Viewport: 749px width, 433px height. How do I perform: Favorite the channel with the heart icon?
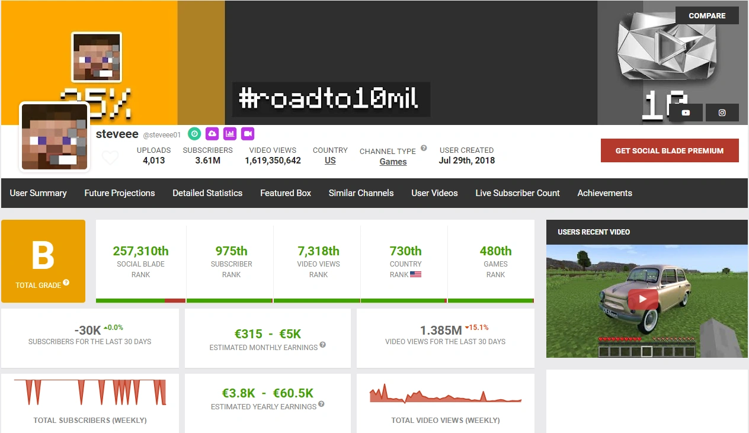click(x=110, y=158)
